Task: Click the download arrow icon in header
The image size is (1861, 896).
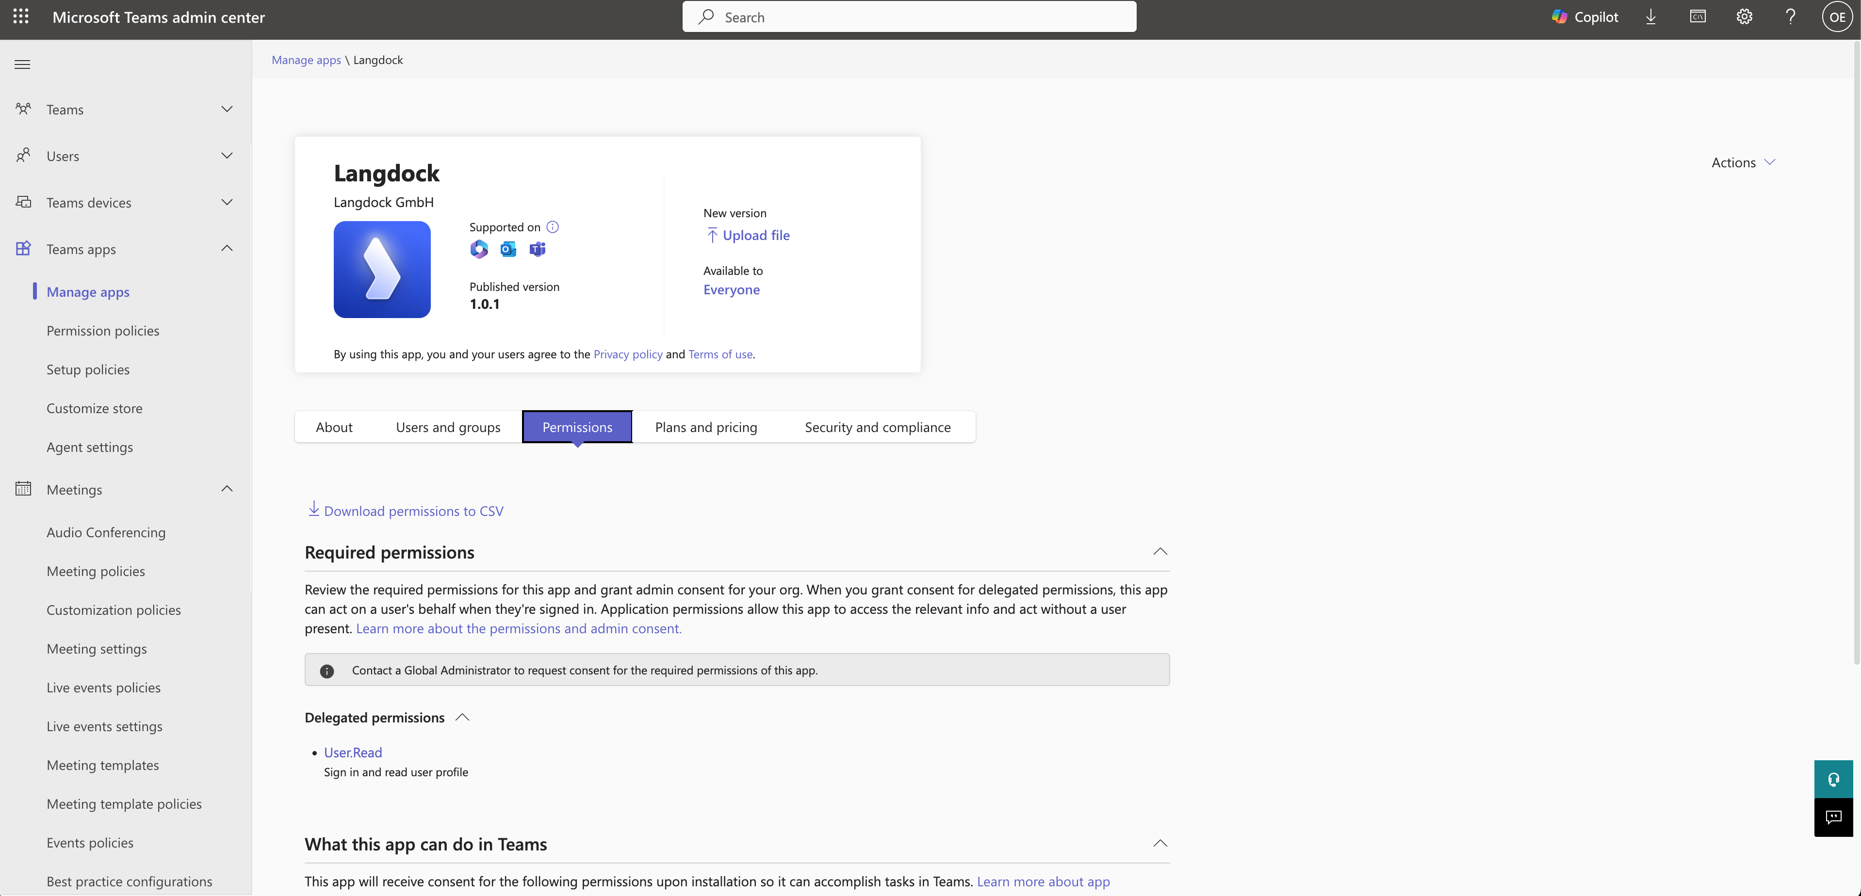Action: click(1651, 16)
